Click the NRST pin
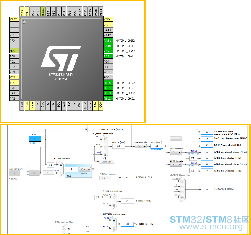 pos(14,51)
